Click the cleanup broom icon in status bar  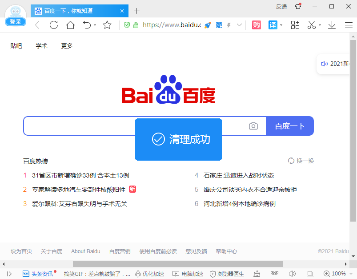click(257, 274)
